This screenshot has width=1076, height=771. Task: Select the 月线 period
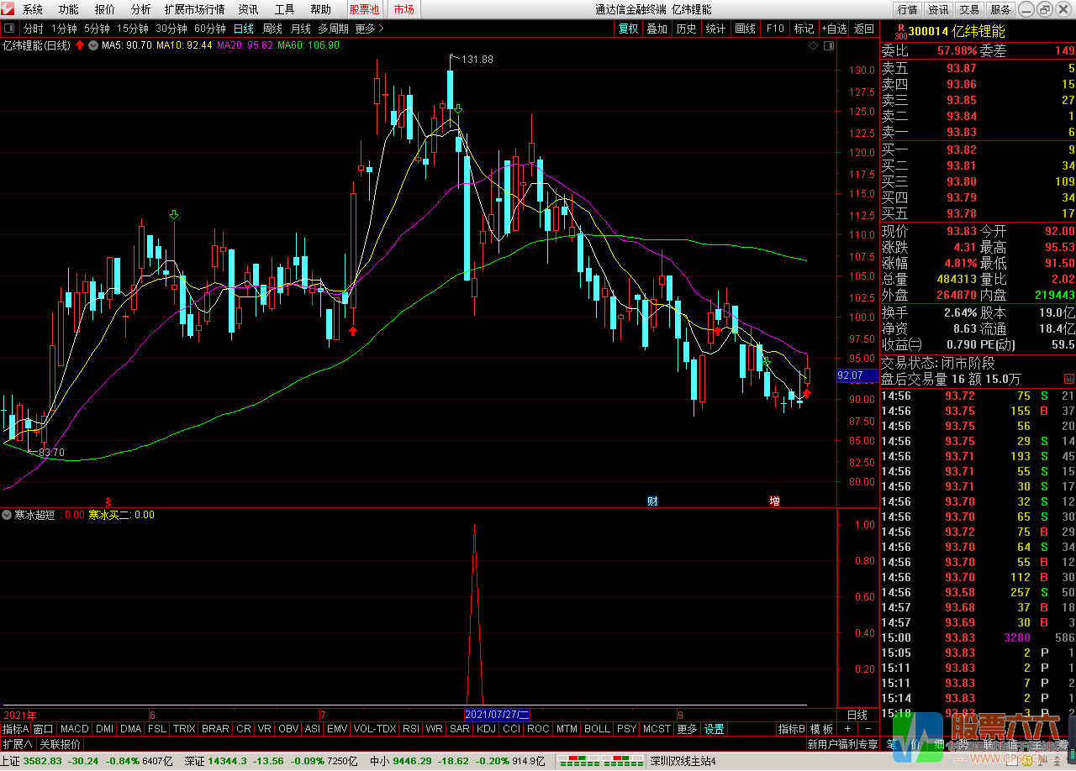(x=301, y=29)
